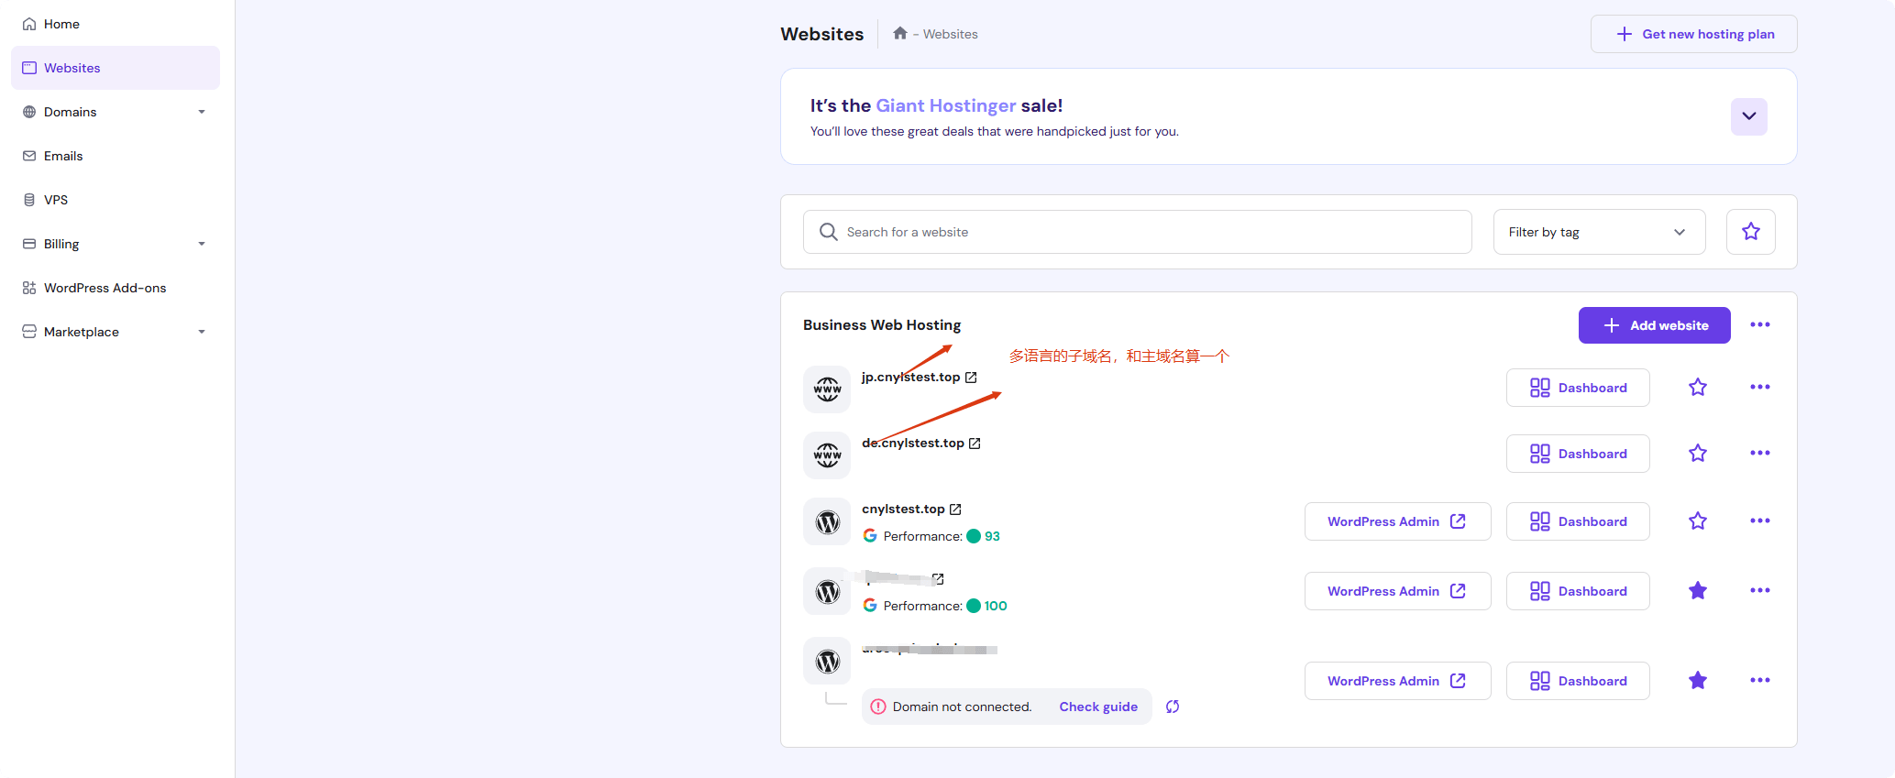1895x778 pixels.
Task: Open more options for cnylstest.top
Action: click(x=1759, y=521)
